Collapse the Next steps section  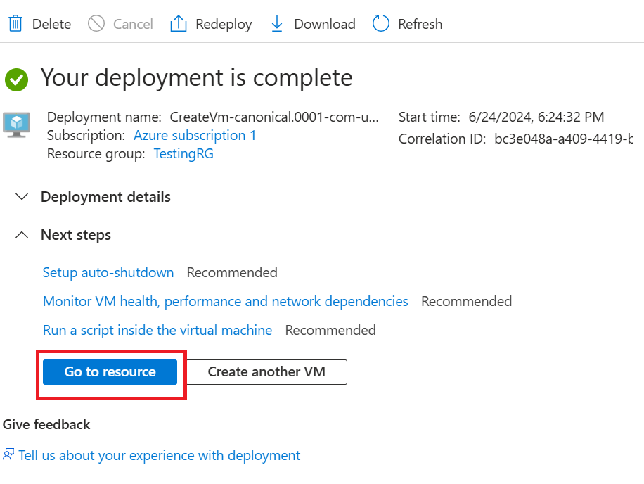click(x=22, y=235)
